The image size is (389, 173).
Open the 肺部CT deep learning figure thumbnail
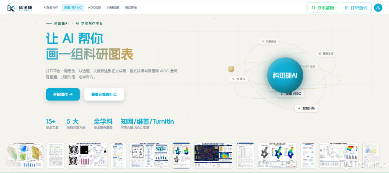click(88, 155)
